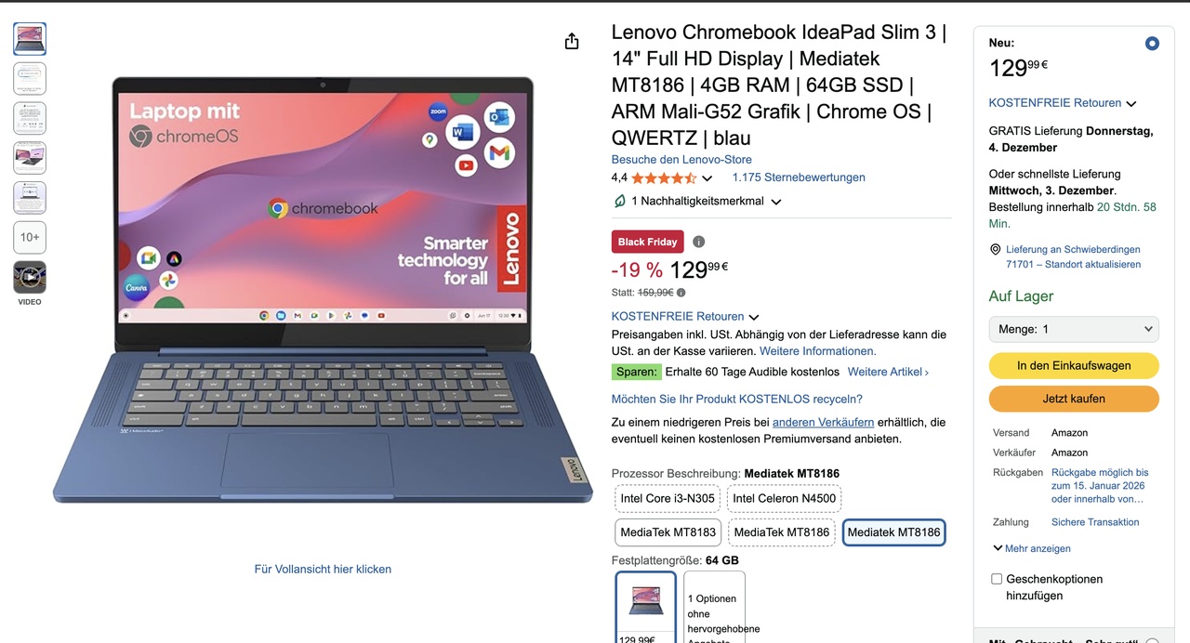1190x643 pixels.
Task: Click the share icon above product image
Action: pos(572,41)
